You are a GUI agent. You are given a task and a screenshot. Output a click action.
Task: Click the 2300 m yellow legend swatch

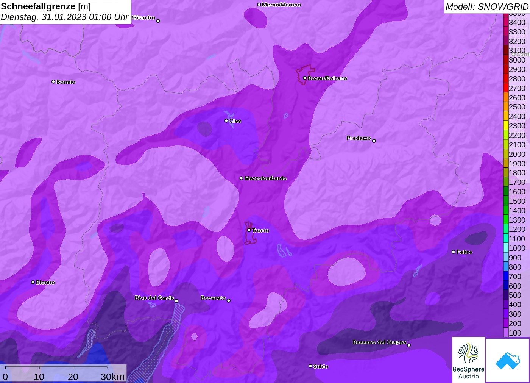(506, 126)
